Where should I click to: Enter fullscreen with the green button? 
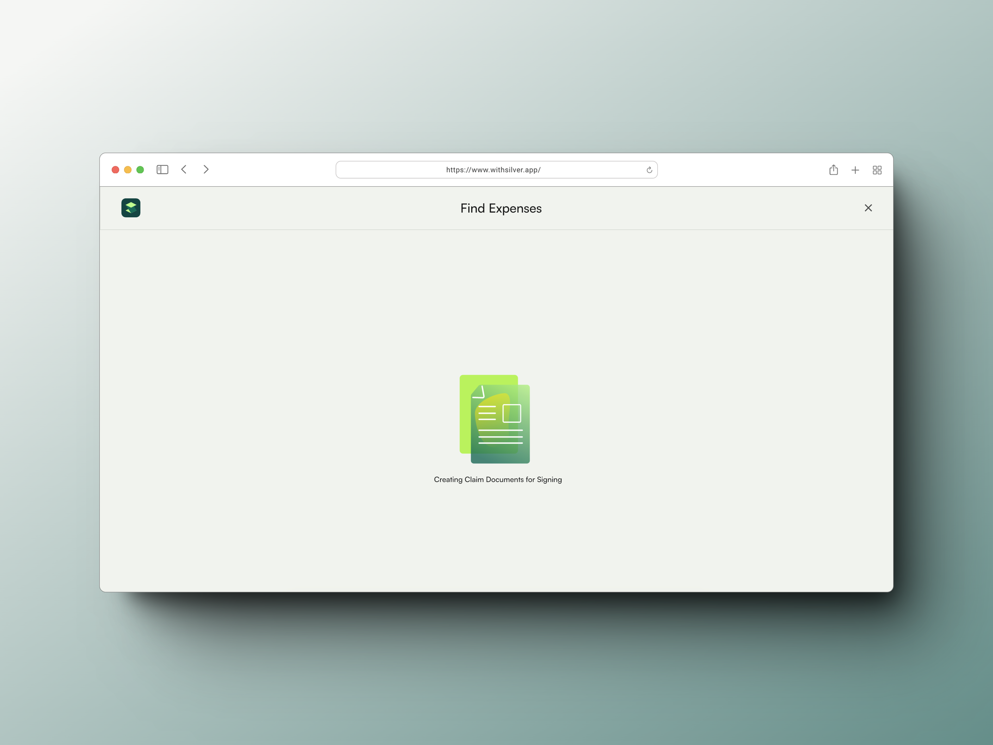(140, 170)
